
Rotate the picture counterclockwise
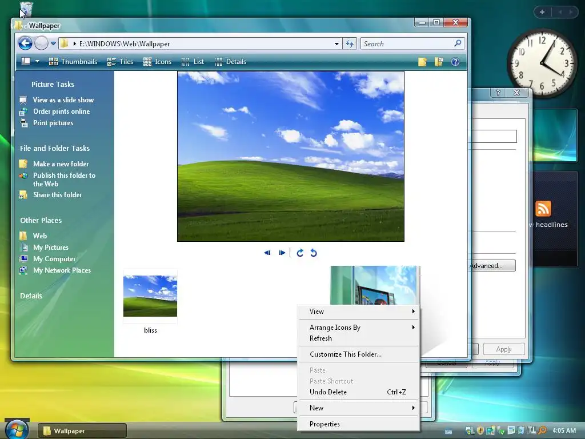pos(314,253)
